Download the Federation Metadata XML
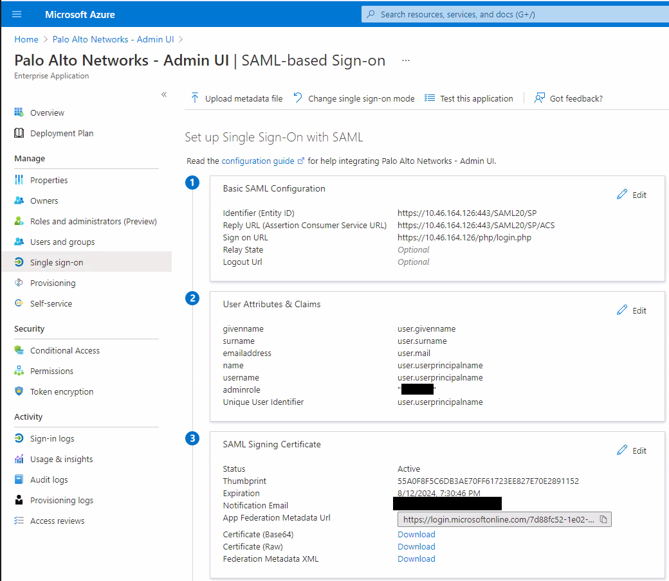Image resolution: width=669 pixels, height=581 pixels. tap(416, 559)
